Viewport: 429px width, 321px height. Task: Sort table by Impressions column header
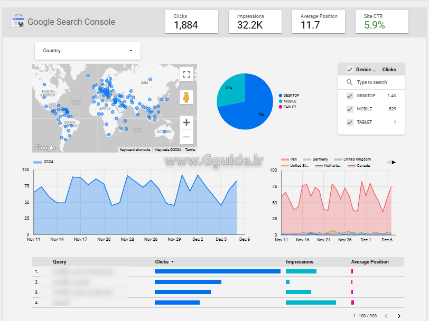(300, 262)
